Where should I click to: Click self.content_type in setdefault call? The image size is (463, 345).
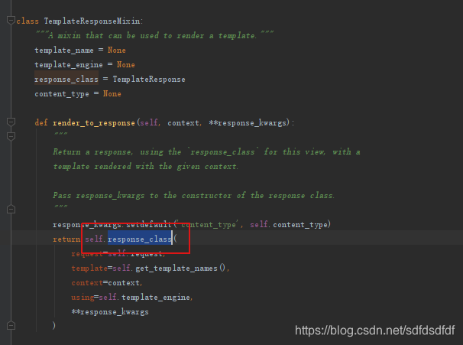tap(289, 225)
